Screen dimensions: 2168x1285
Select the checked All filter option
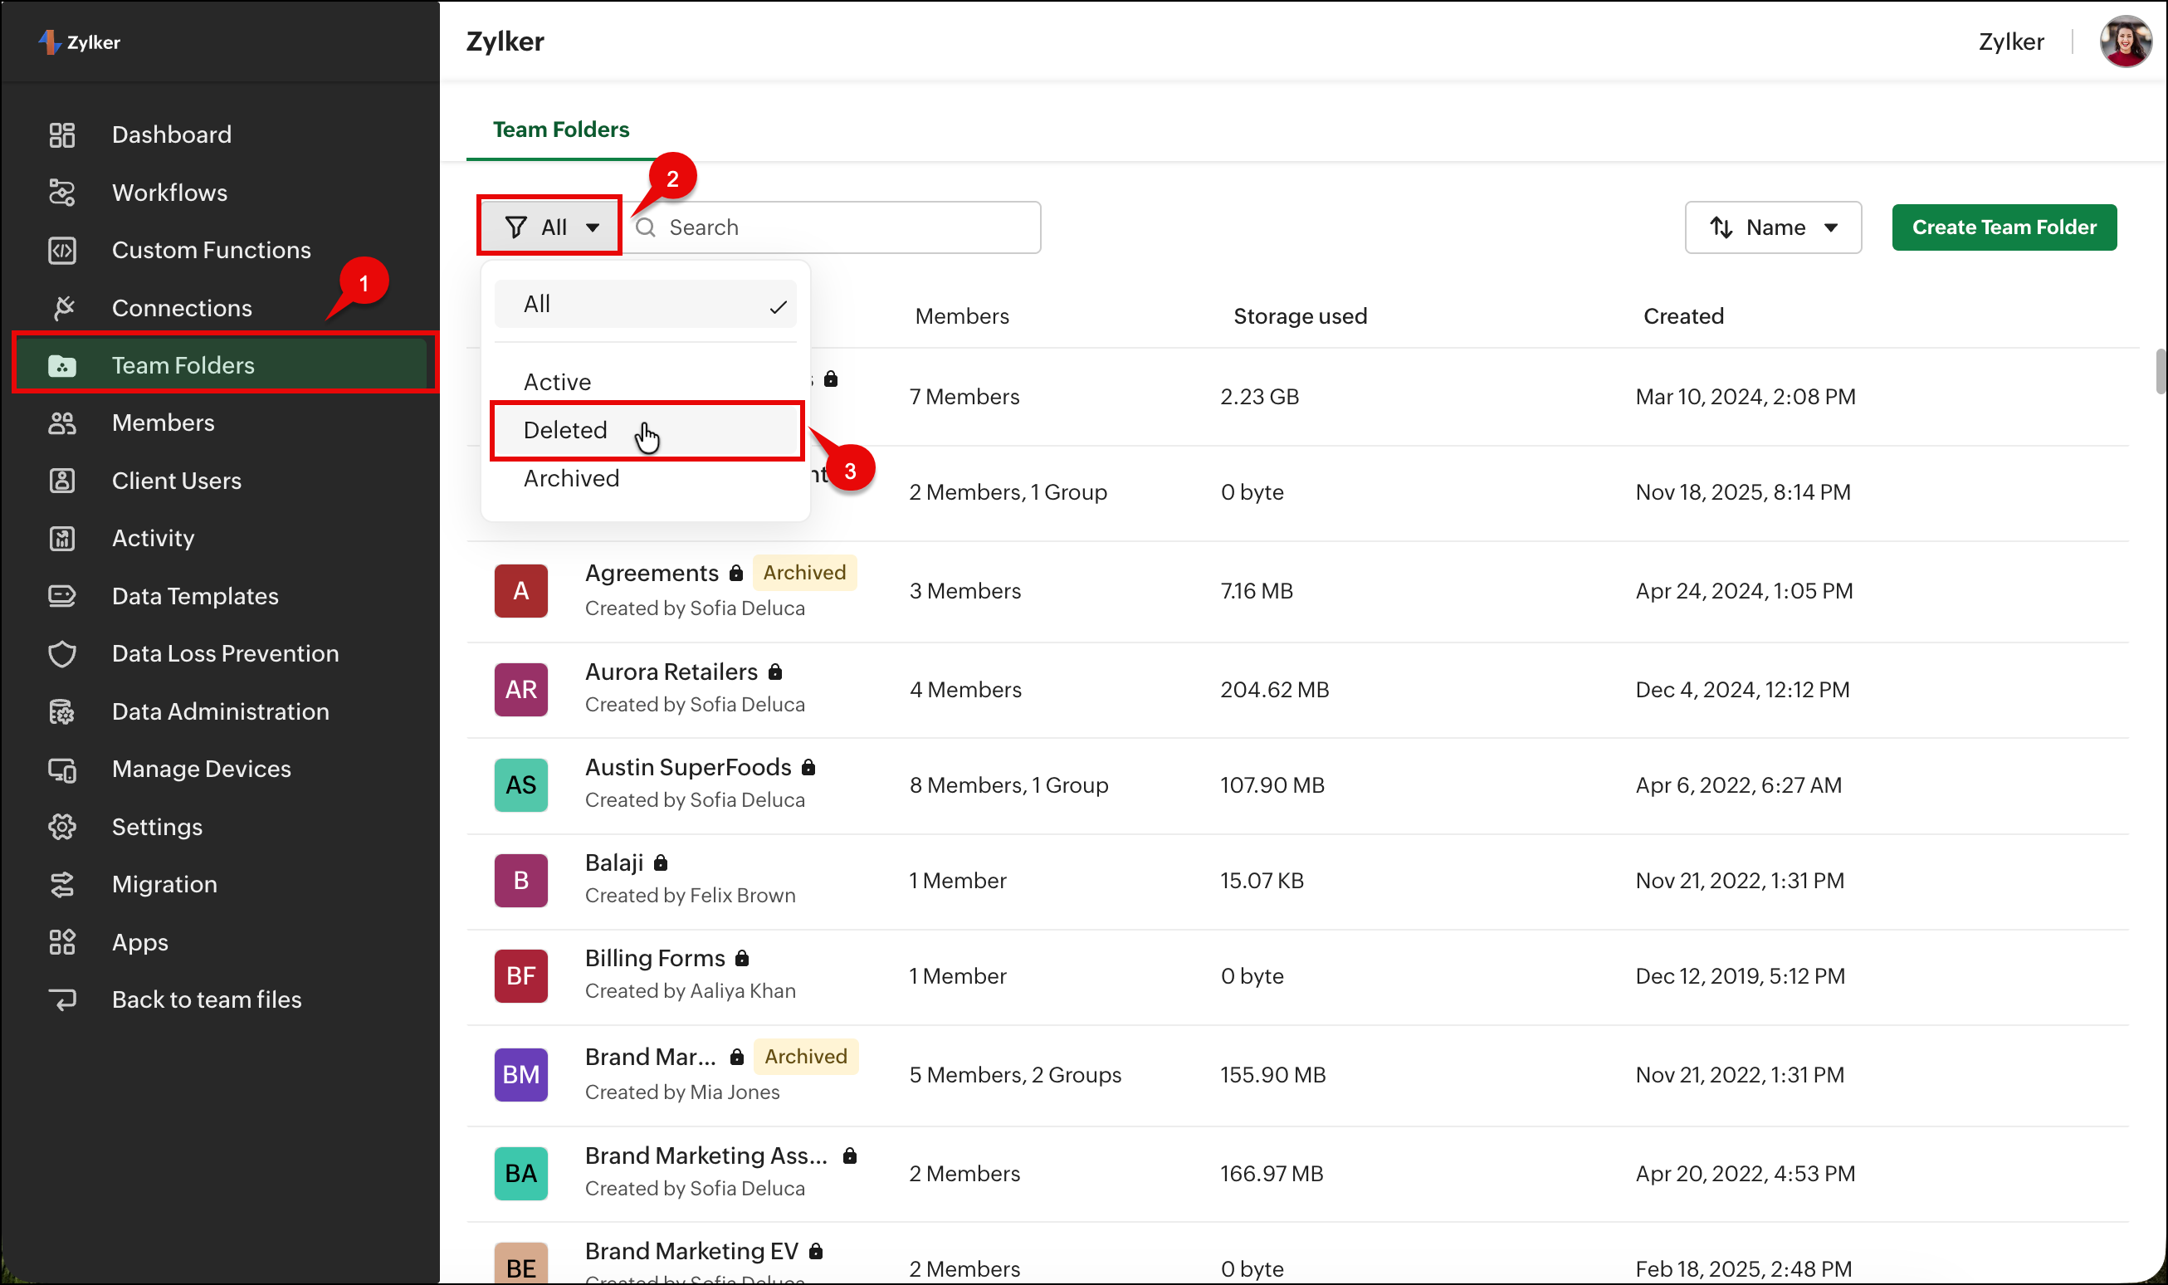[644, 304]
